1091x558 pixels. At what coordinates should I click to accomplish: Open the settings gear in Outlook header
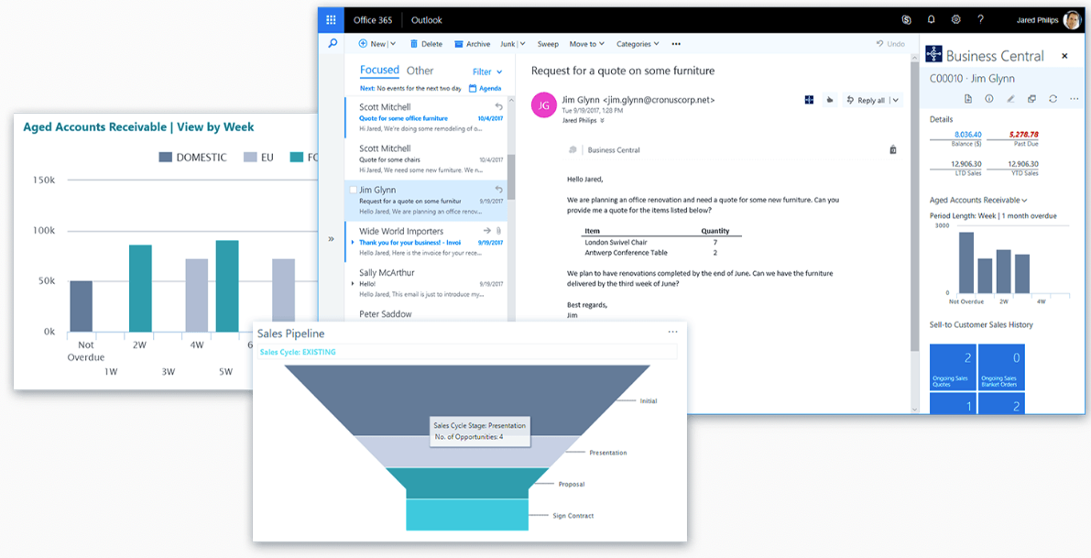pyautogui.click(x=956, y=19)
